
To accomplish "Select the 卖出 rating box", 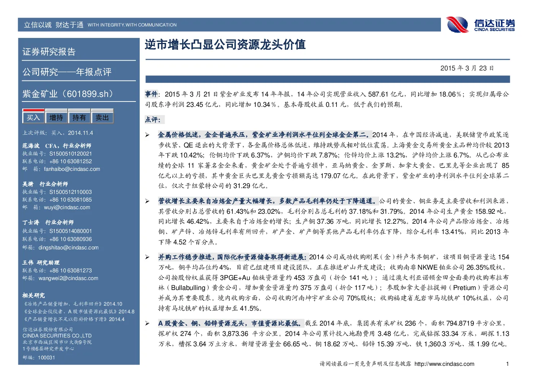I will click(x=102, y=117).
